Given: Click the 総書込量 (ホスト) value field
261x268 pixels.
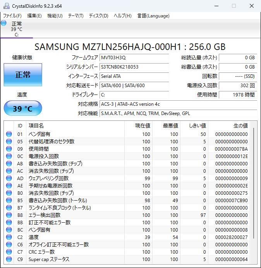Looking at the screenshot, I should pos(238,67).
